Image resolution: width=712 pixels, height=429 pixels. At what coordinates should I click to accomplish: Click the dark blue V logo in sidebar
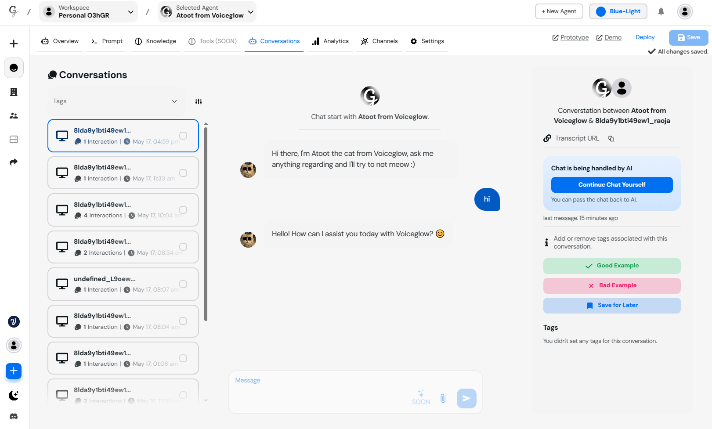coord(14,322)
